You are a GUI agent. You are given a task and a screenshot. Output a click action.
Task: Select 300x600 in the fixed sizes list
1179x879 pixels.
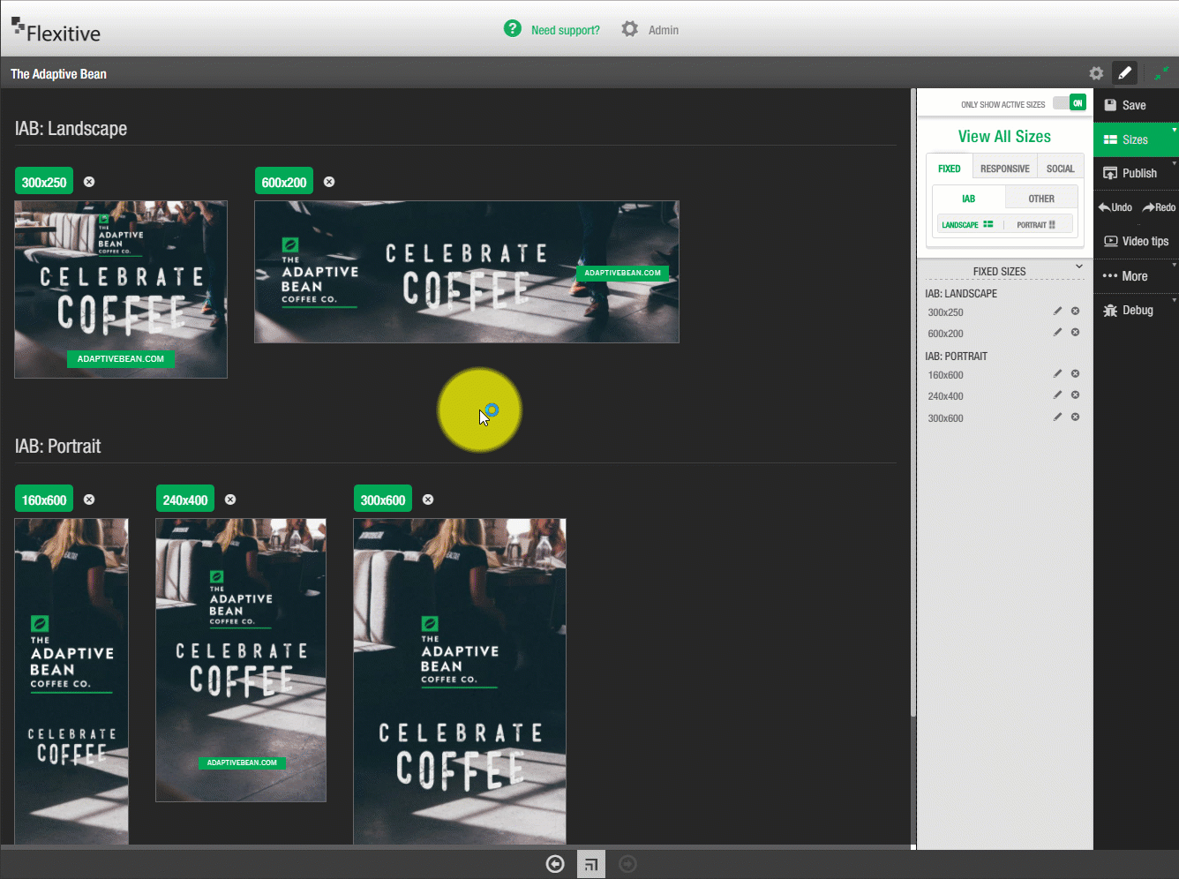[945, 418]
